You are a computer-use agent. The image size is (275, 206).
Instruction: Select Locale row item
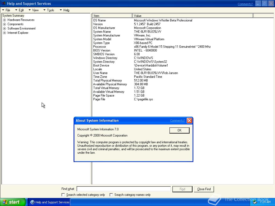[x=97, y=69]
